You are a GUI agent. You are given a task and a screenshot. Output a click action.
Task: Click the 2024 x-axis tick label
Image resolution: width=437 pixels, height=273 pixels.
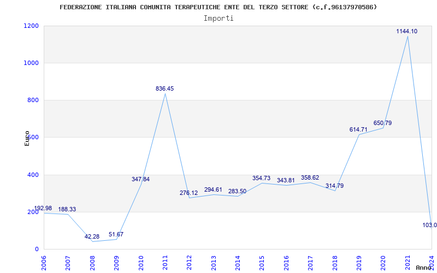tap(432, 263)
